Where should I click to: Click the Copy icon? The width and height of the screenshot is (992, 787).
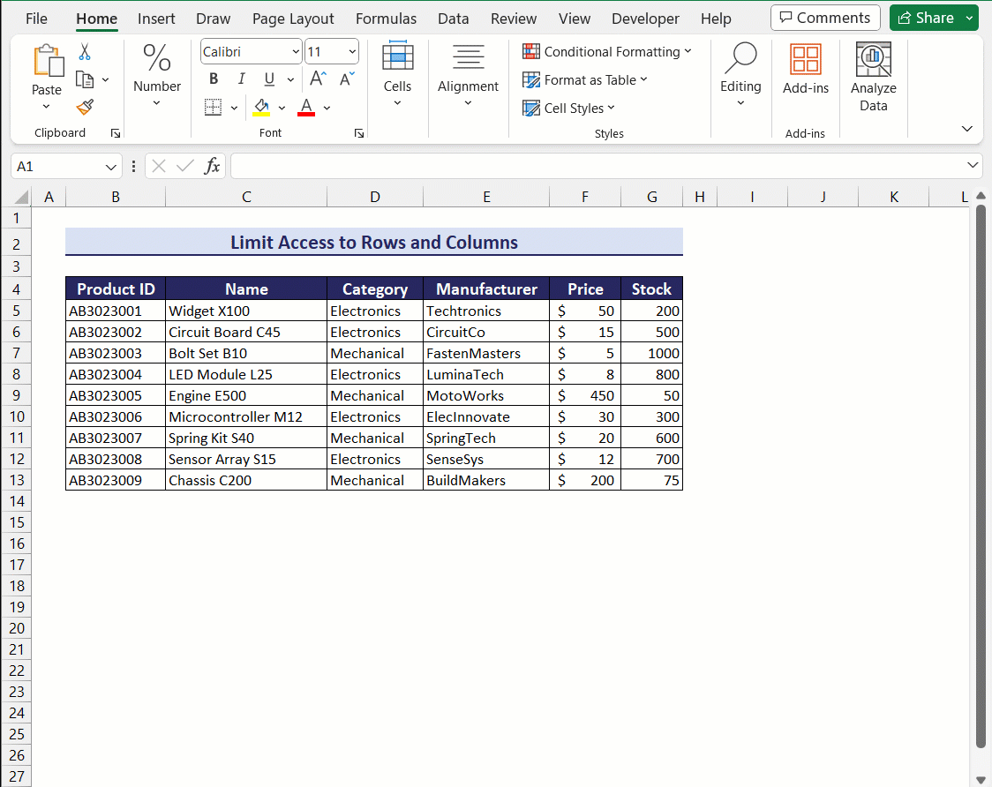point(85,79)
